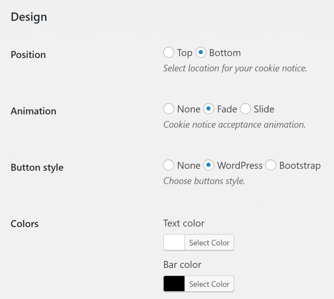Click the Position setting label

coord(28,55)
